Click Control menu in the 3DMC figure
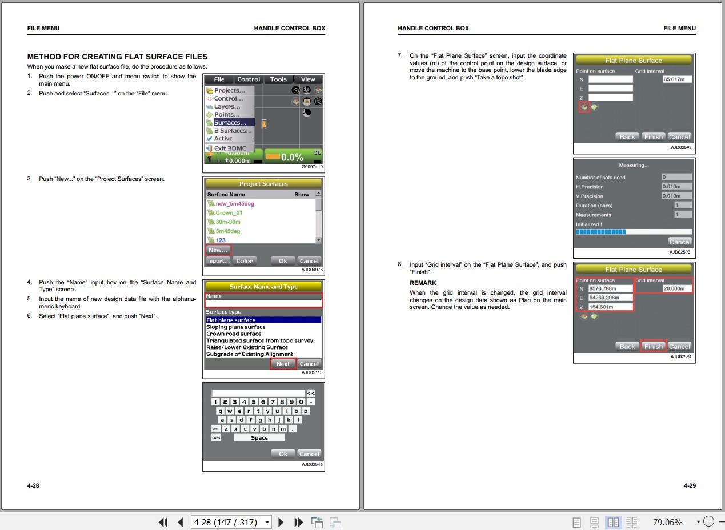The width and height of the screenshot is (725, 530). point(249,79)
